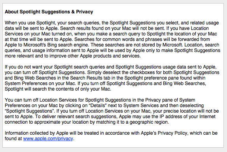Click the About Spotlight Suggestions & Privacy heading
Viewport: 227px width, 152px height.
(49, 12)
